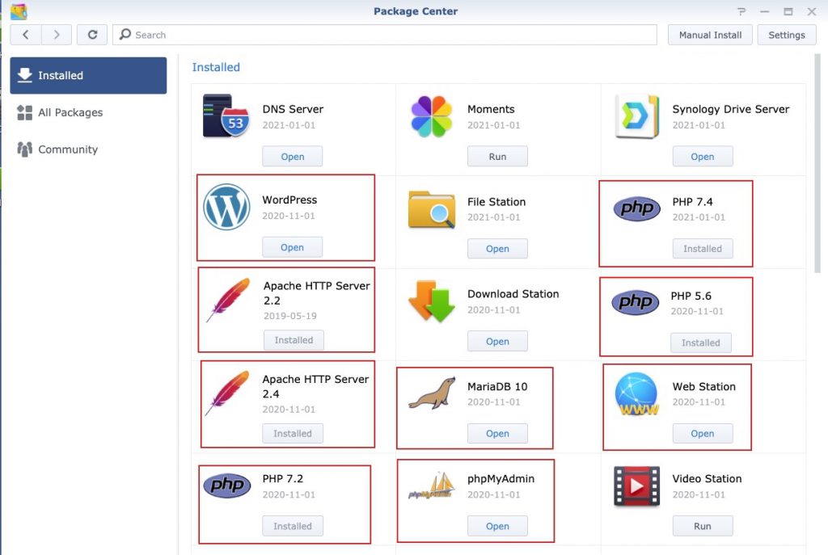
Task: Click the Installed heading above package grid
Action: (216, 68)
